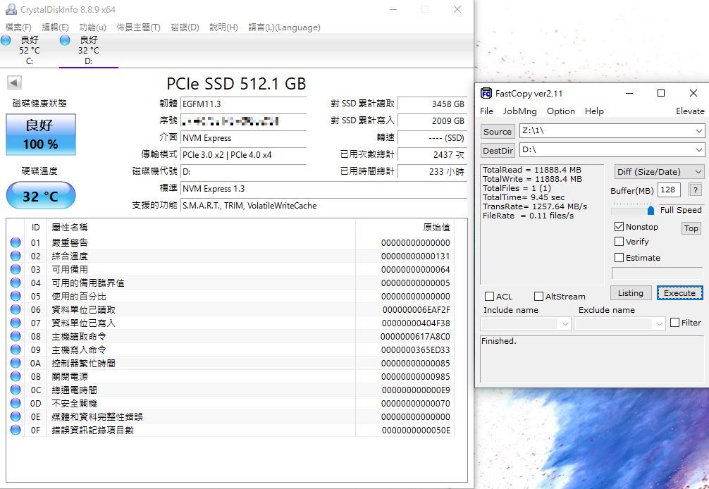Open the 佈景主題(T) menu
709x489 pixels.
(138, 27)
